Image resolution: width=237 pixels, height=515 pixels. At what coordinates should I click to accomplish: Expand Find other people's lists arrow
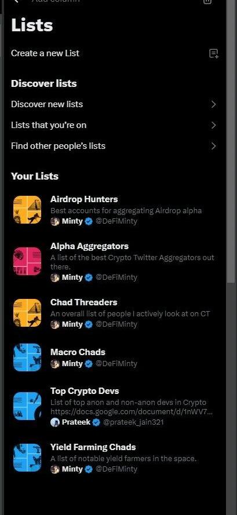point(214,146)
